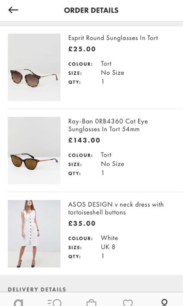Tap the £35.00 dress price
This screenshot has height=306, width=183.
pos(82,223)
